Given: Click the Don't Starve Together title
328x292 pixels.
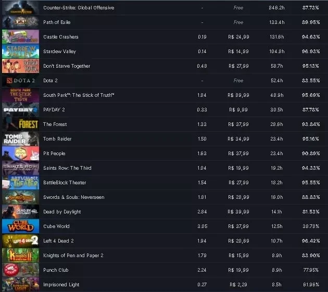Looking at the screenshot, I should point(67,66).
